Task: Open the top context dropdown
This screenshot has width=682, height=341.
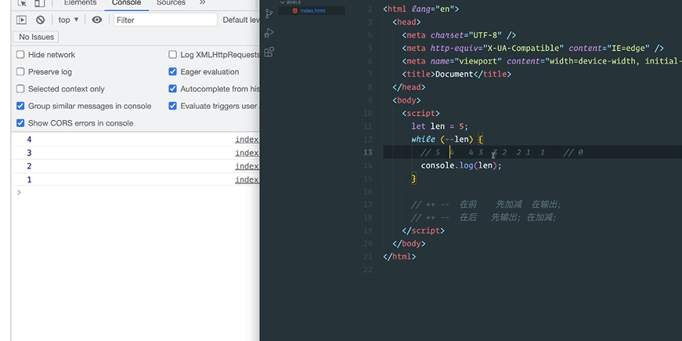Action: [x=69, y=20]
